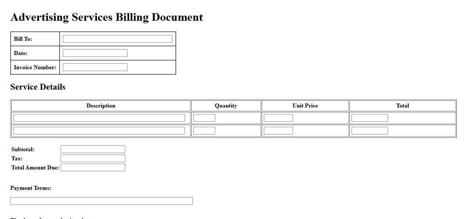Click the Advertising Services Billing Document title

(107, 17)
